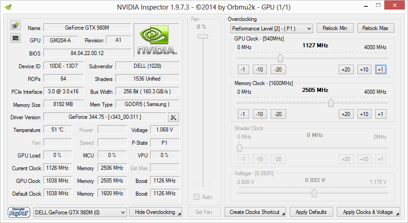The width and height of the screenshot is (408, 223).
Task: Click the PayPal Donate button
Action: click(x=19, y=212)
